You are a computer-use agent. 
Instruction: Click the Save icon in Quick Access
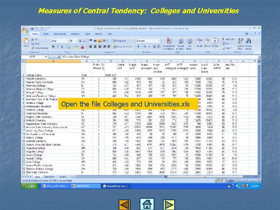tap(32, 28)
